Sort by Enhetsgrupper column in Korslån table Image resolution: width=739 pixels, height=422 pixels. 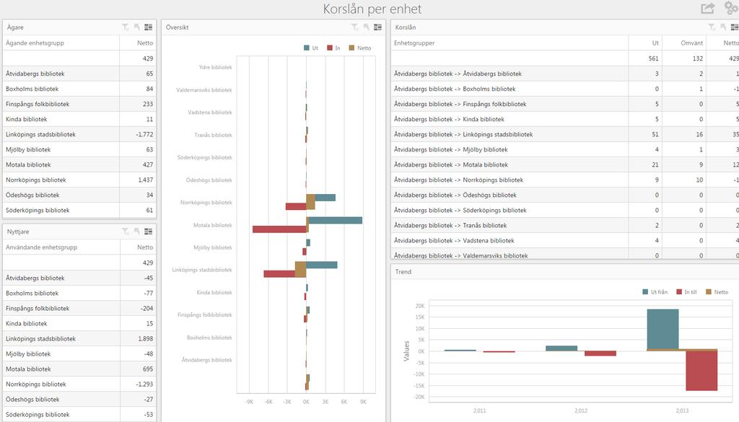[510, 43]
